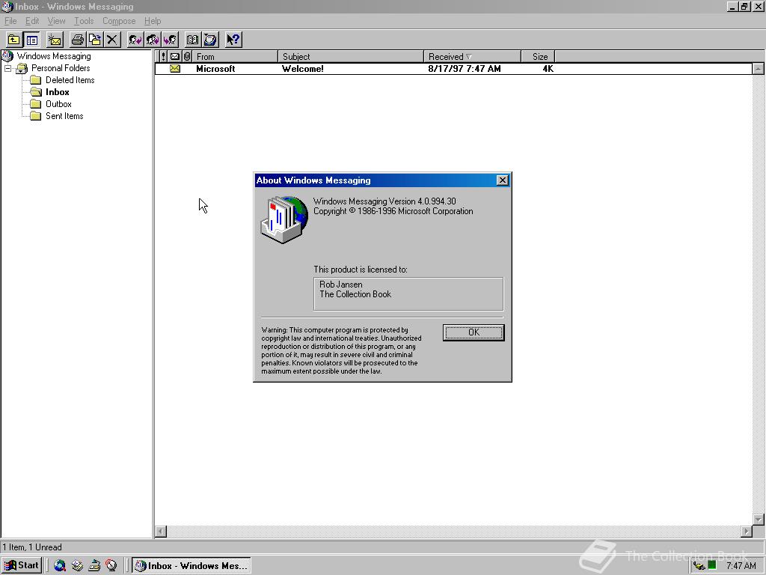Click the Delete X toolbar icon
This screenshot has height=575, width=766.
click(x=112, y=40)
